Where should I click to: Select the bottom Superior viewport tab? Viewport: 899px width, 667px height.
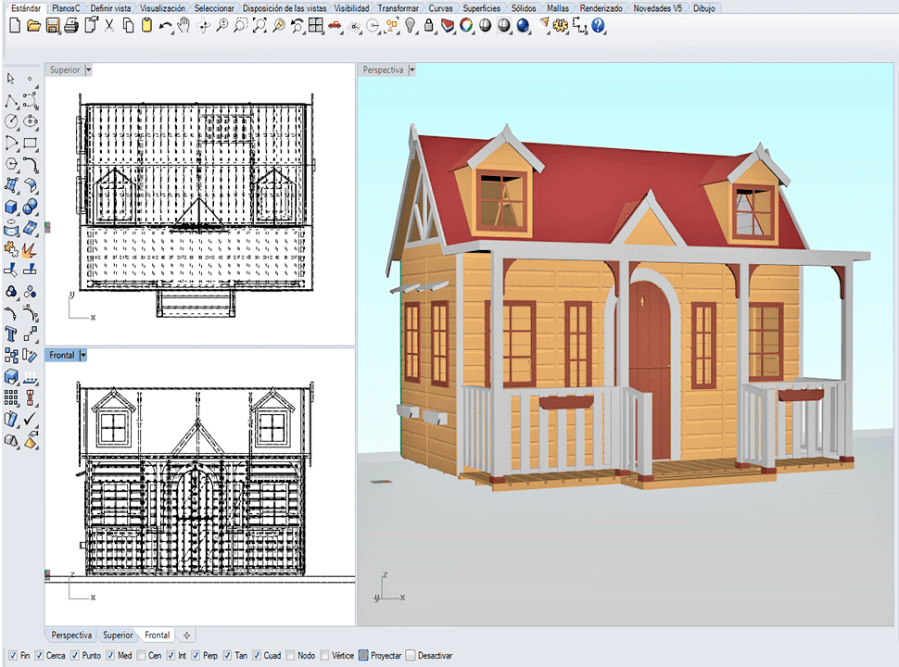pyautogui.click(x=118, y=635)
